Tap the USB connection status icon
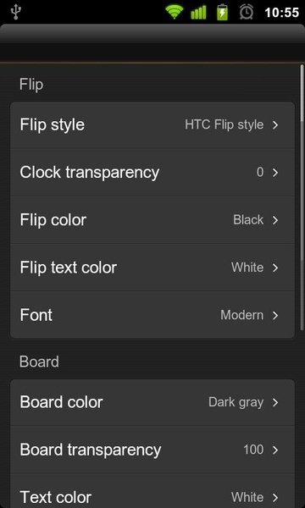 tap(15, 13)
